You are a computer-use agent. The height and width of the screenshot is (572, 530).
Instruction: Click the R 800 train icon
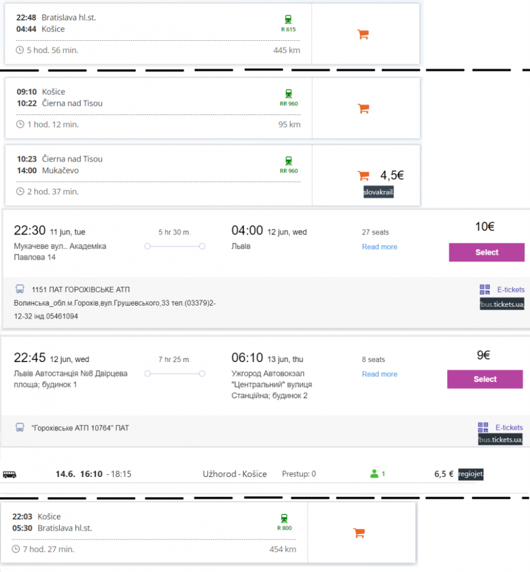284,518
